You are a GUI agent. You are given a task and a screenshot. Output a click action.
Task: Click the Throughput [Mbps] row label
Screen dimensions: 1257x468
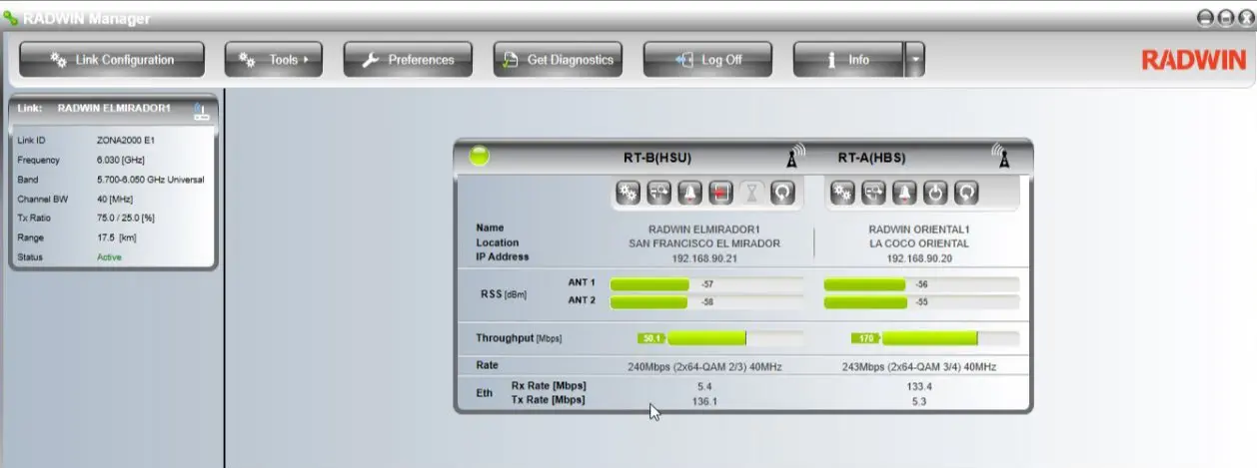click(x=519, y=339)
